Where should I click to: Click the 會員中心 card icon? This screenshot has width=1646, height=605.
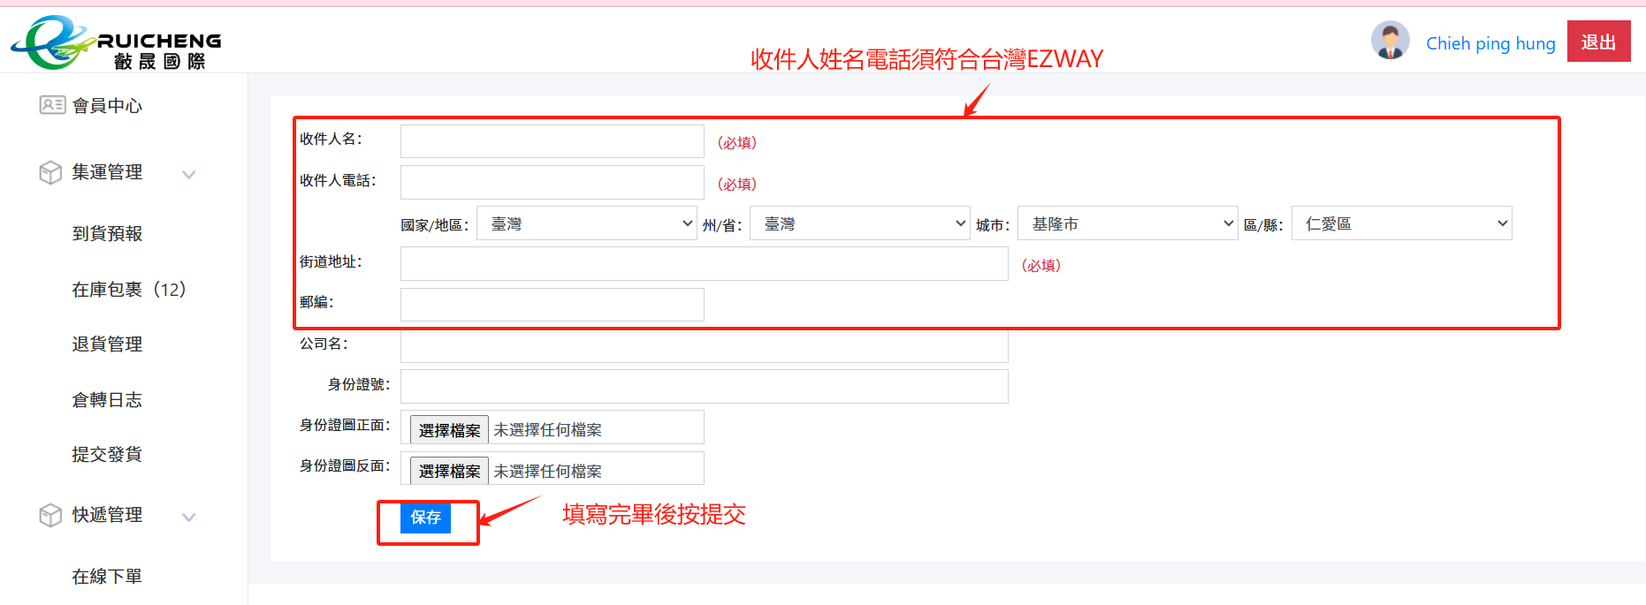(52, 105)
